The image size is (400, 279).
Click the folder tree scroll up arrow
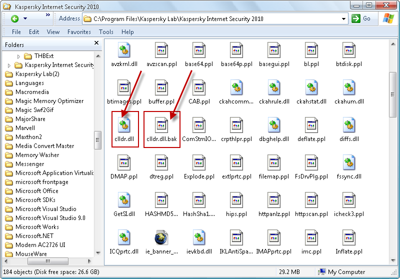[x=98, y=56]
